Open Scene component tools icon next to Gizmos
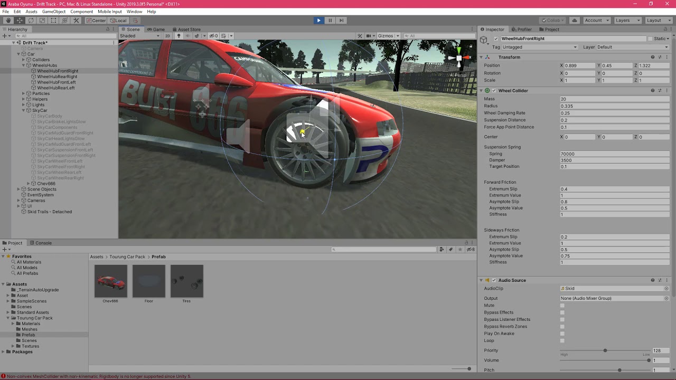 point(360,36)
